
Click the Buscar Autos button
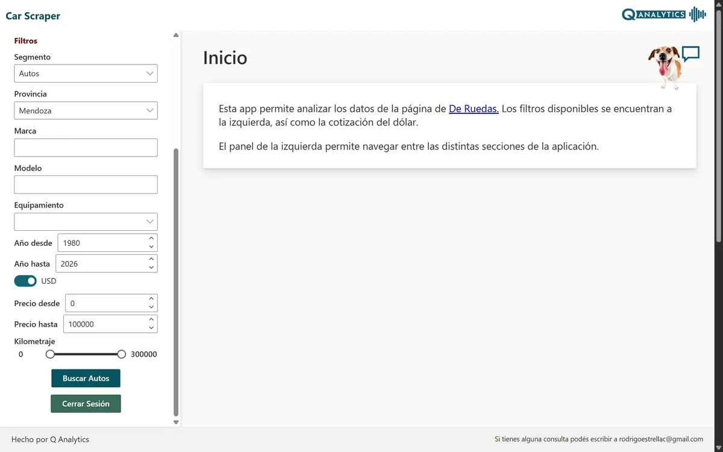[x=86, y=378]
